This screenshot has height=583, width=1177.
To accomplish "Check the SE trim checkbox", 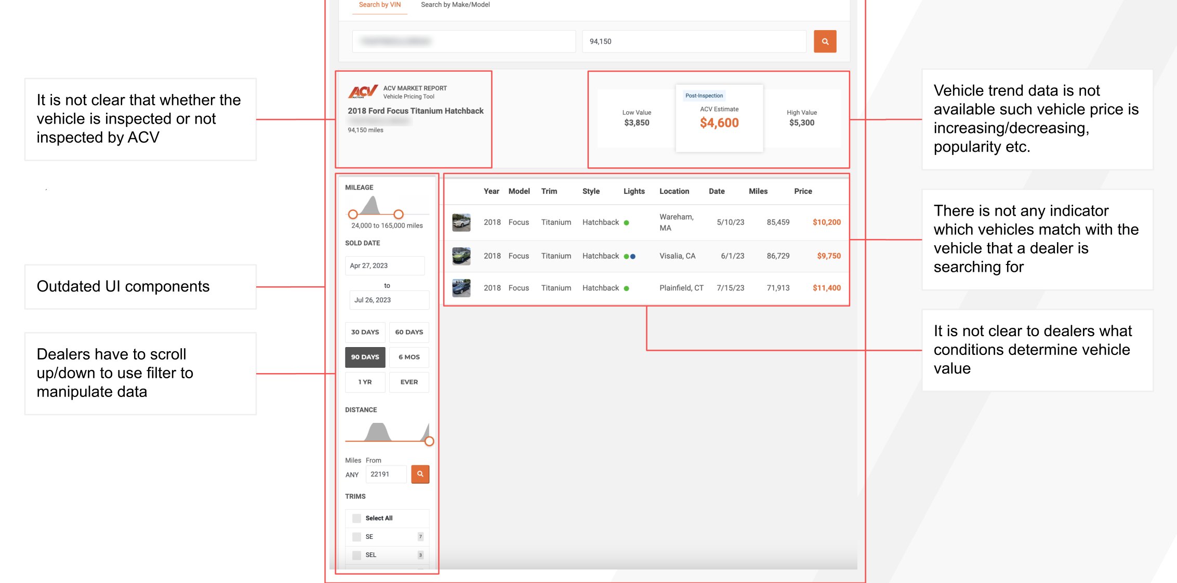I will pyautogui.click(x=356, y=537).
